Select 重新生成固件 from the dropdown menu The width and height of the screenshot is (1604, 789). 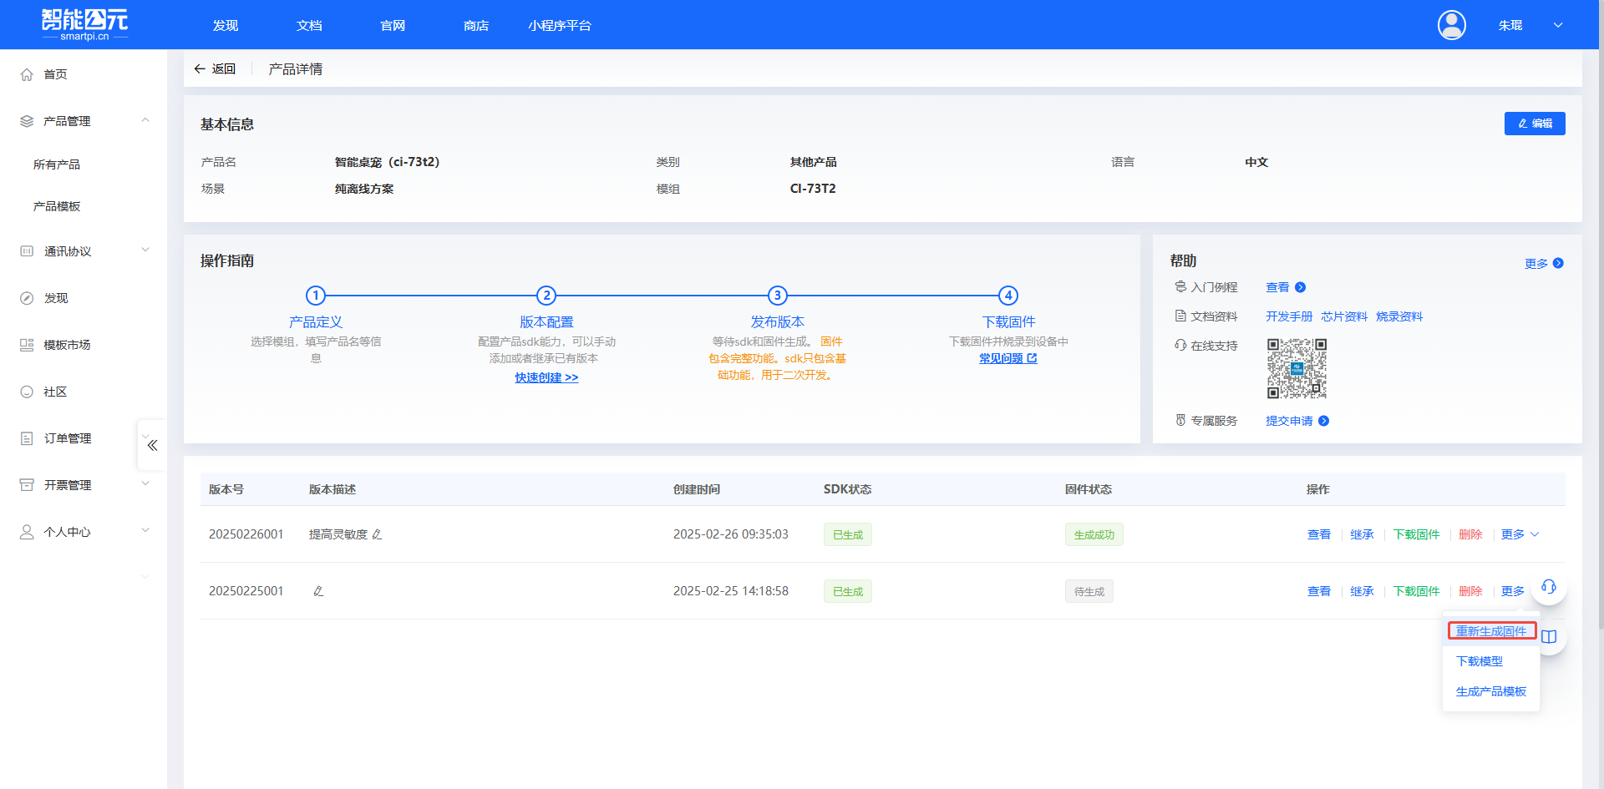pyautogui.click(x=1490, y=631)
